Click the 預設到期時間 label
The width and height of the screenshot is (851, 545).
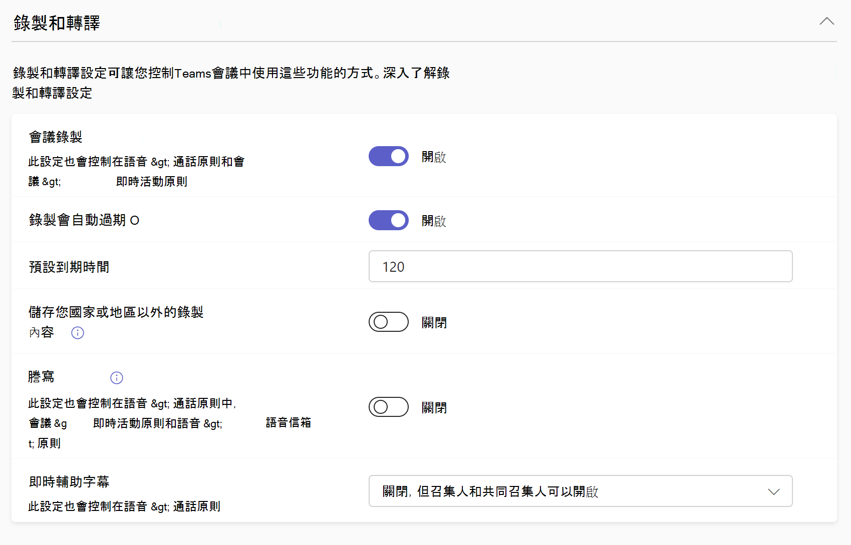[x=69, y=267]
